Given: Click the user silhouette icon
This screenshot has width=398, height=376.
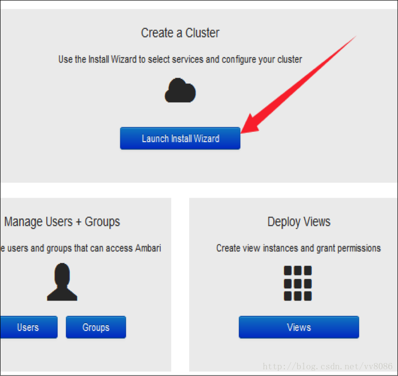Looking at the screenshot, I should (x=62, y=282).
